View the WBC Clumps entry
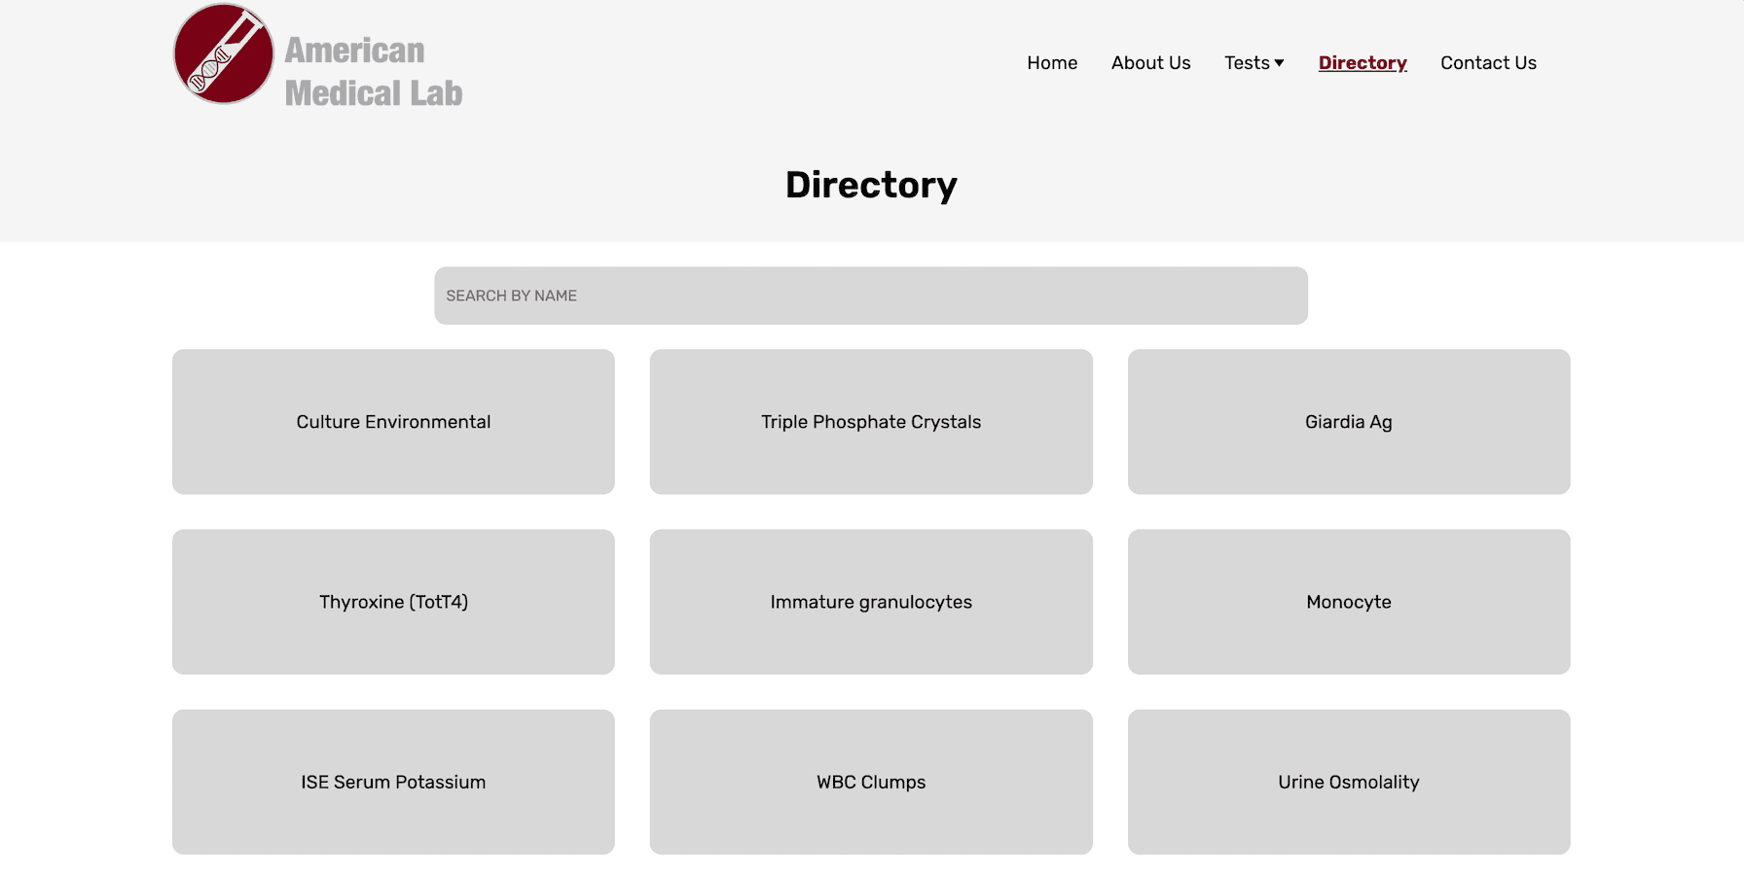Screen dimensions: 1744x875 [871, 782]
